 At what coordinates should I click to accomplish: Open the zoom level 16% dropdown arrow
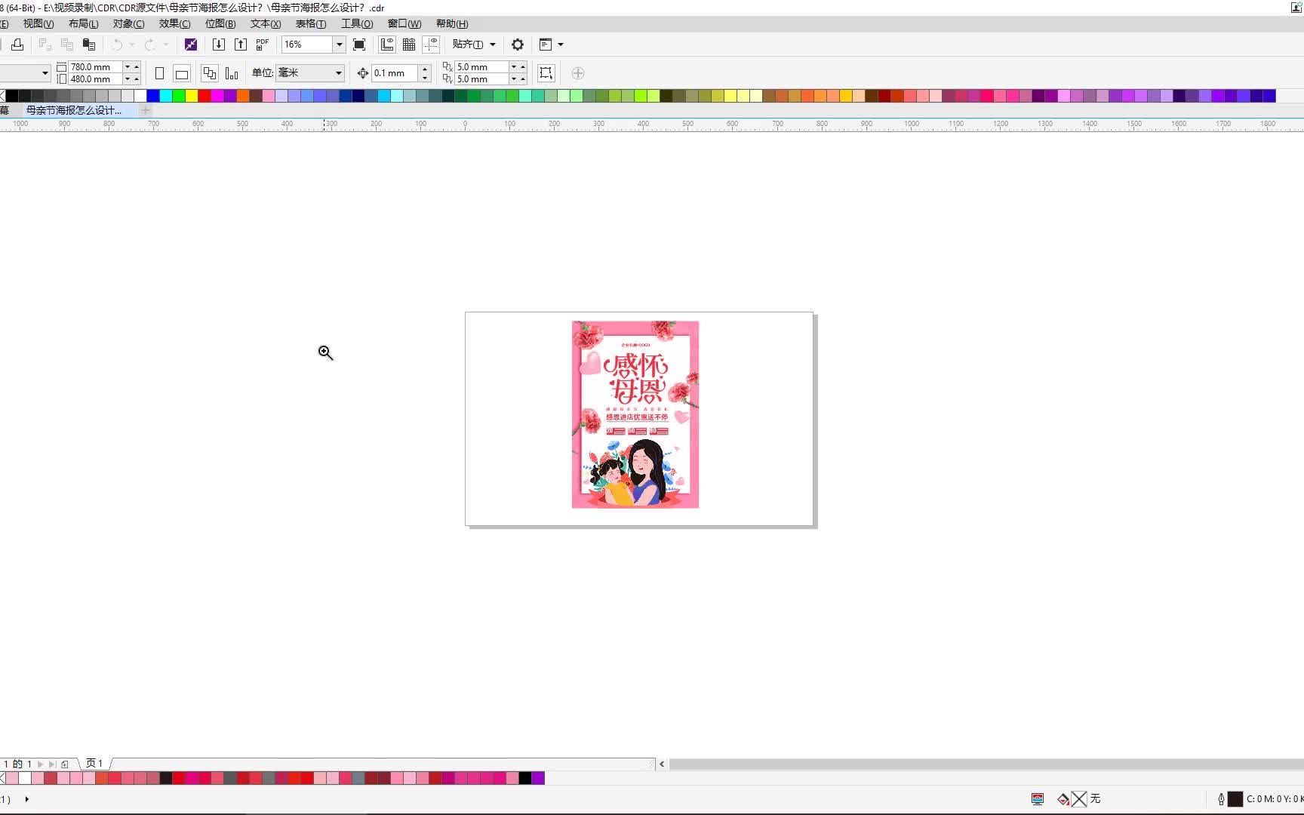(x=340, y=45)
